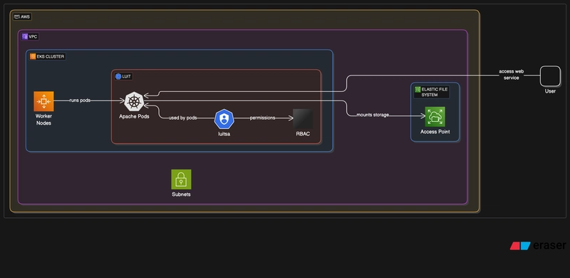Click the "Worker Nodes" caption text
Image resolution: width=570 pixels, height=278 pixels.
click(43, 120)
